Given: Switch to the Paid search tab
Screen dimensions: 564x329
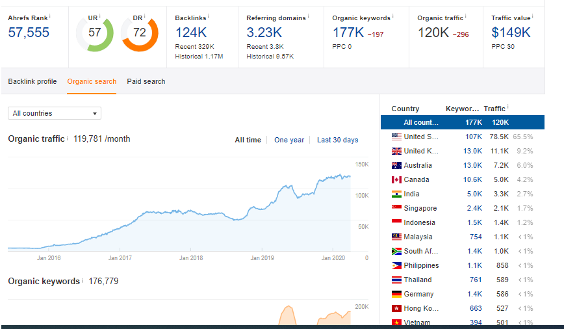Looking at the screenshot, I should tap(146, 81).
